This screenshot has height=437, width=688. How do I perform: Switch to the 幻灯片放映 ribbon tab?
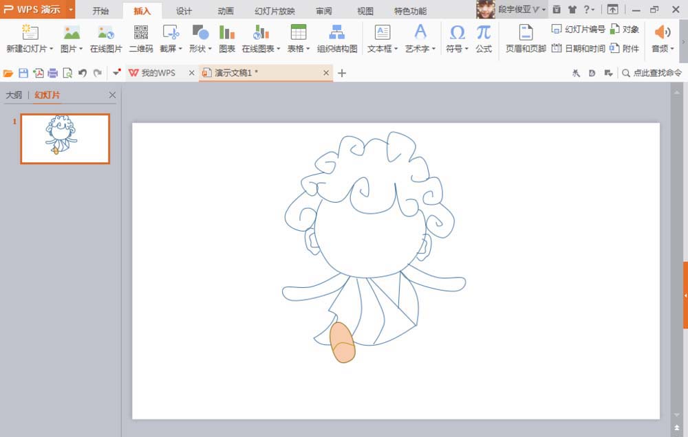pyautogui.click(x=275, y=11)
